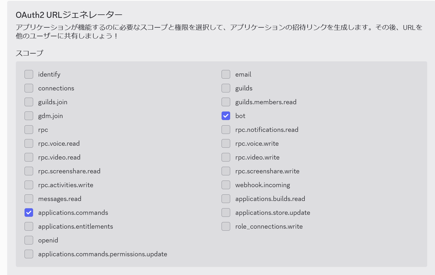Screen dimensions: 435x275
Task: Check the rpc scope box
Action: (29, 130)
